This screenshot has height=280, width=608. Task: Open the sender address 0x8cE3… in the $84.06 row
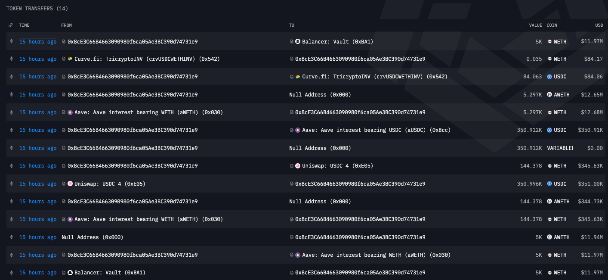[x=133, y=77]
